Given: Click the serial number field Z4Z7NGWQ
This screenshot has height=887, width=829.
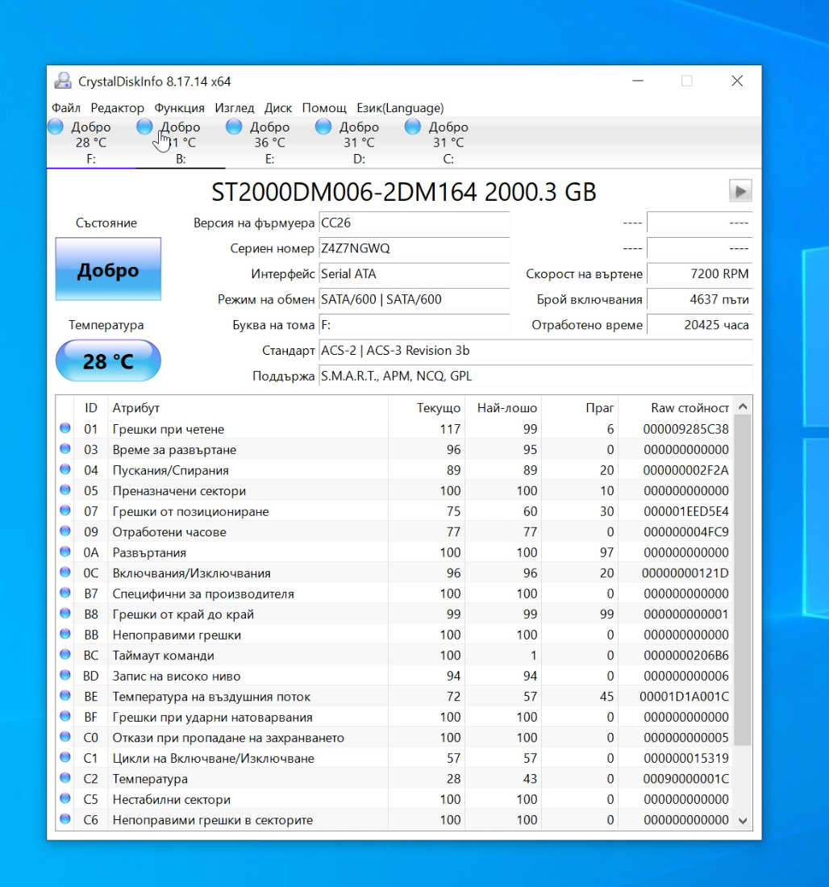Looking at the screenshot, I should coord(414,248).
